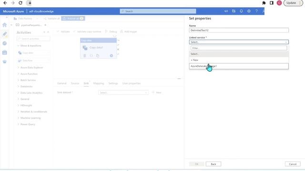Click Add trigger in pipeline toolbar
305x171 pixels.
pos(129,31)
